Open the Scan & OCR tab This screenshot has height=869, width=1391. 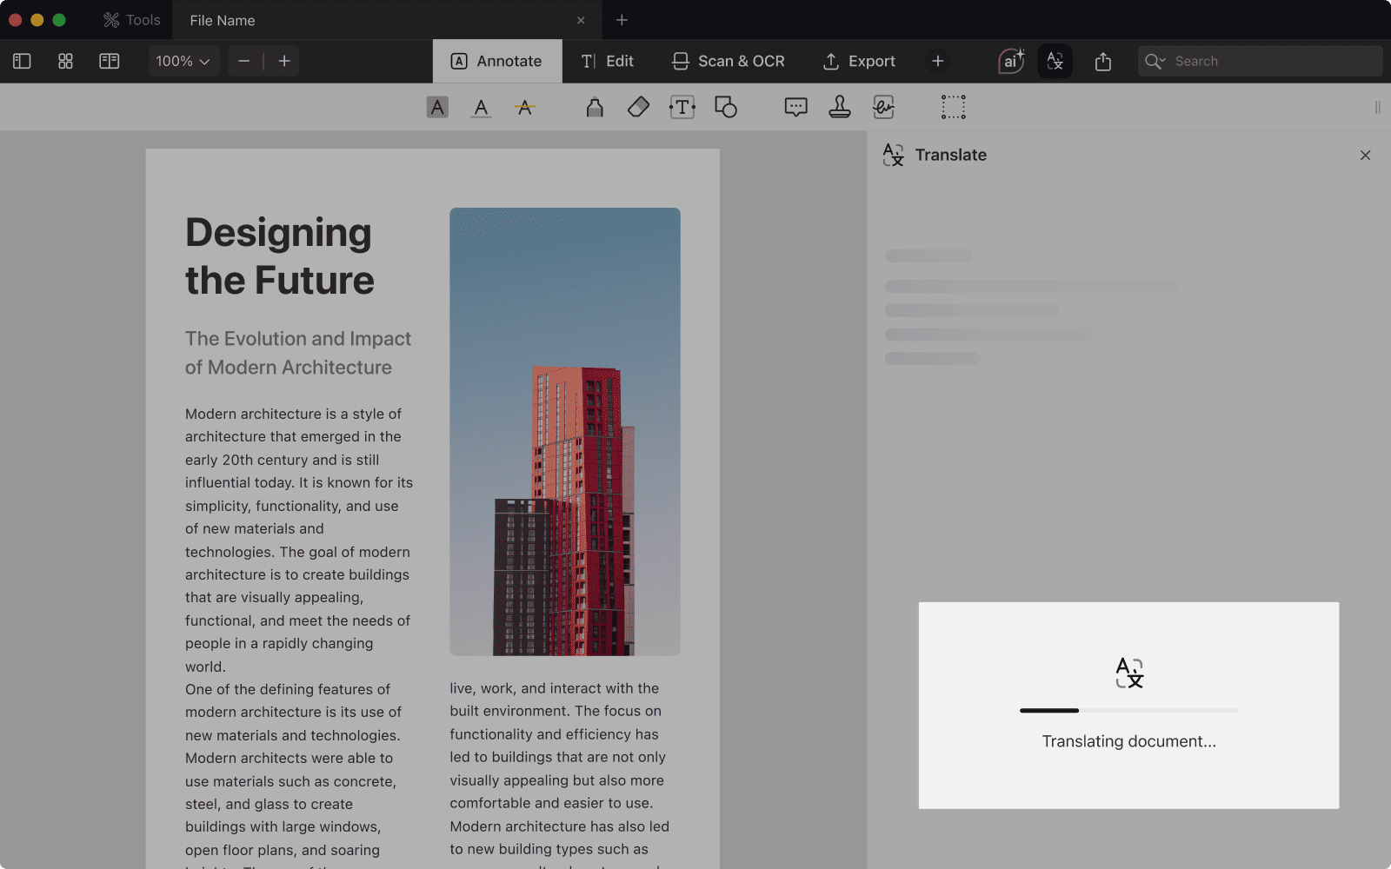(x=729, y=61)
